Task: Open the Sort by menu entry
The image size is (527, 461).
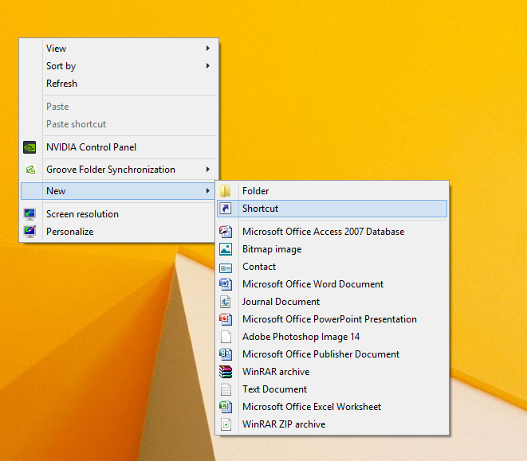Action: pyautogui.click(x=119, y=66)
